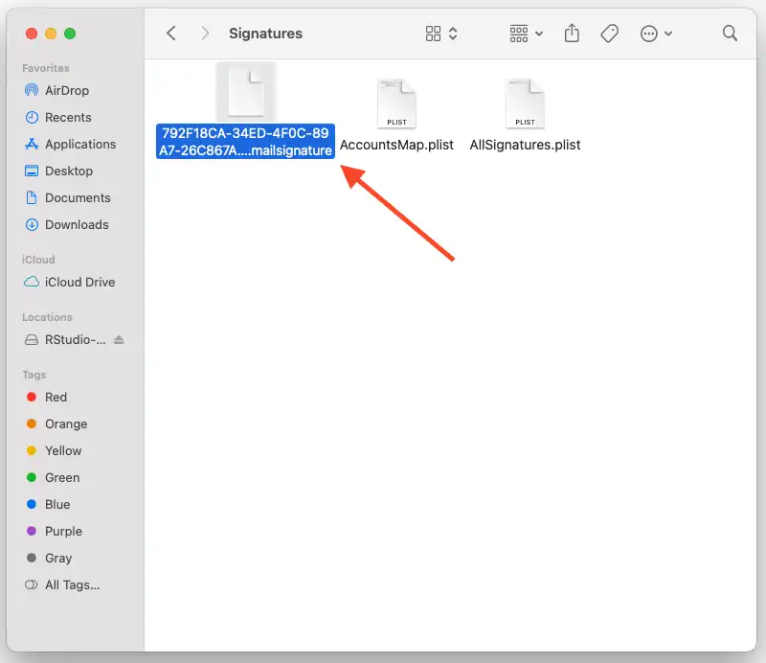Select iCloud Drive in the sidebar
Screen dimensions: 766x663
click(x=79, y=282)
